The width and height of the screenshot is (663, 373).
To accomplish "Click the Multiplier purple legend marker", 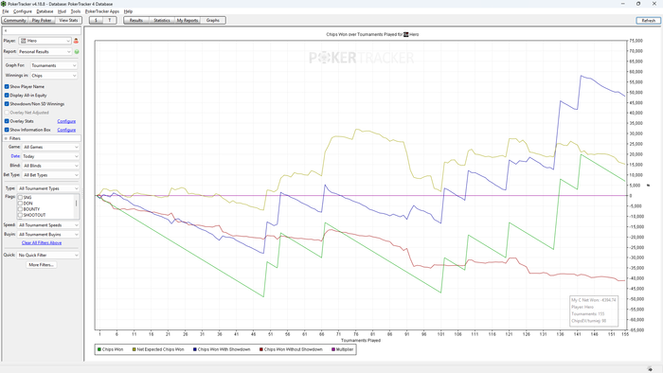I will 333,349.
